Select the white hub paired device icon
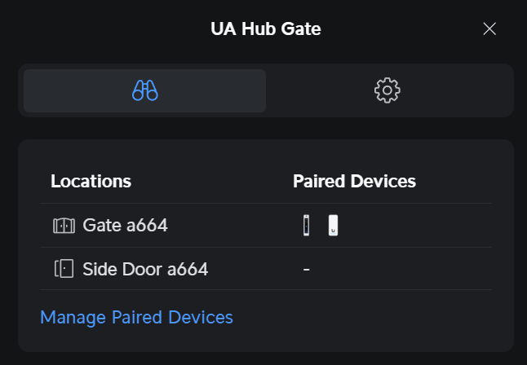The width and height of the screenshot is (527, 365). tap(333, 226)
